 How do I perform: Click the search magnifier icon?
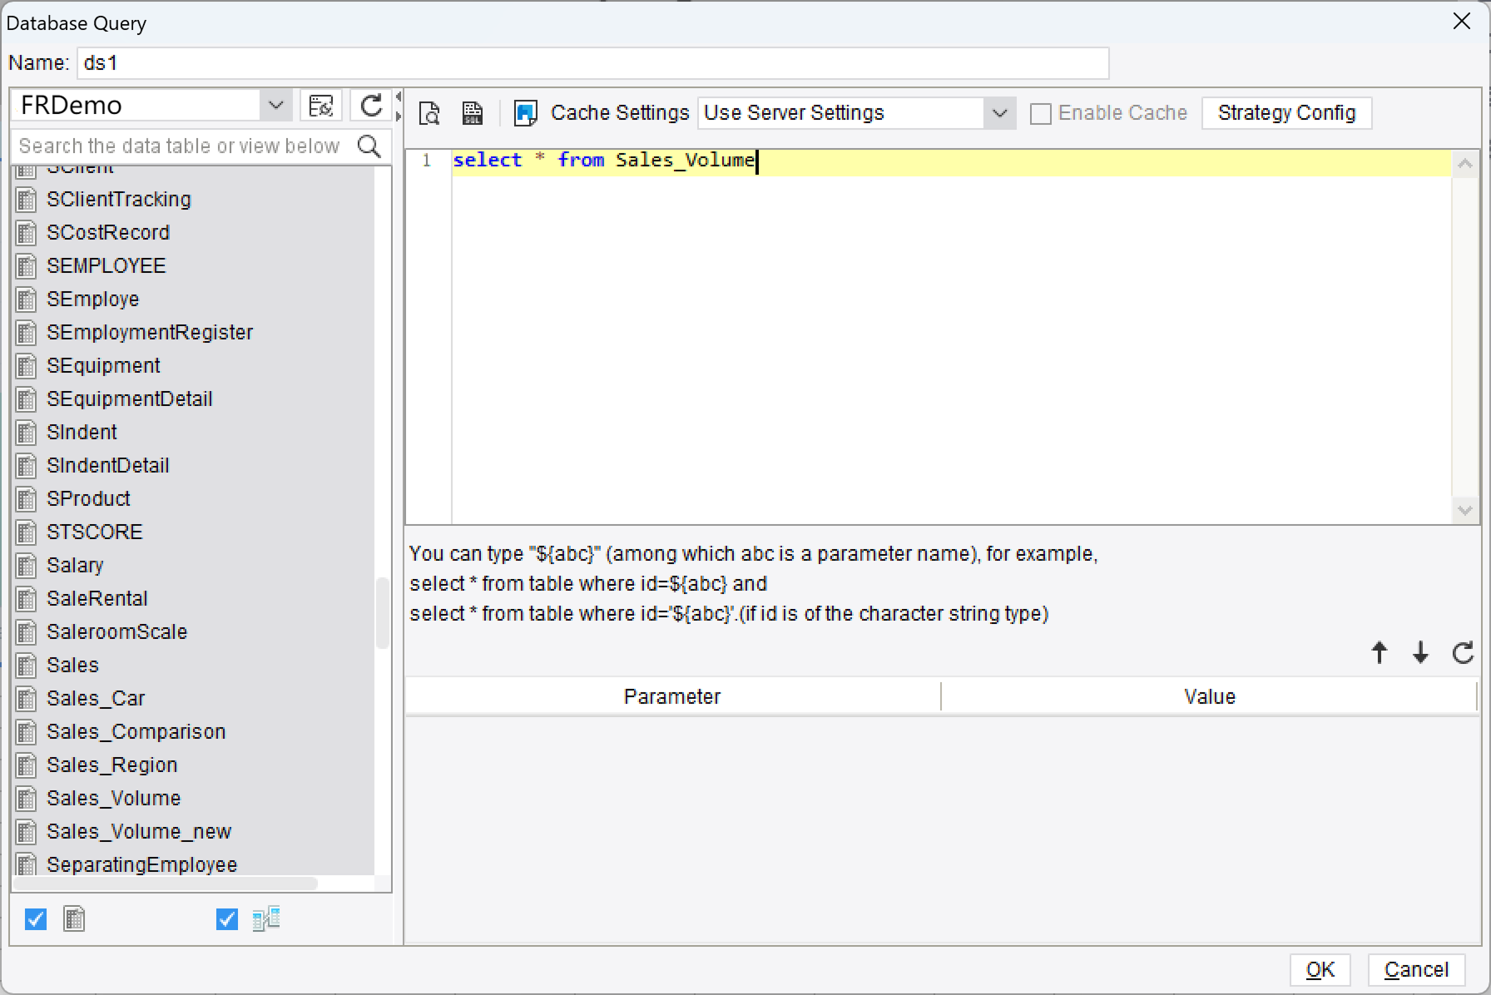click(x=369, y=146)
